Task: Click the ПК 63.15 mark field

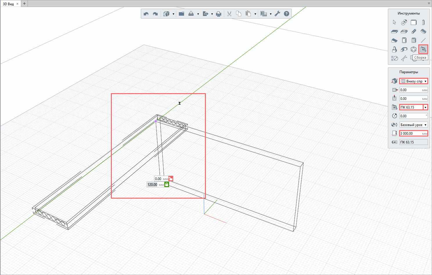Action: click(x=414, y=142)
